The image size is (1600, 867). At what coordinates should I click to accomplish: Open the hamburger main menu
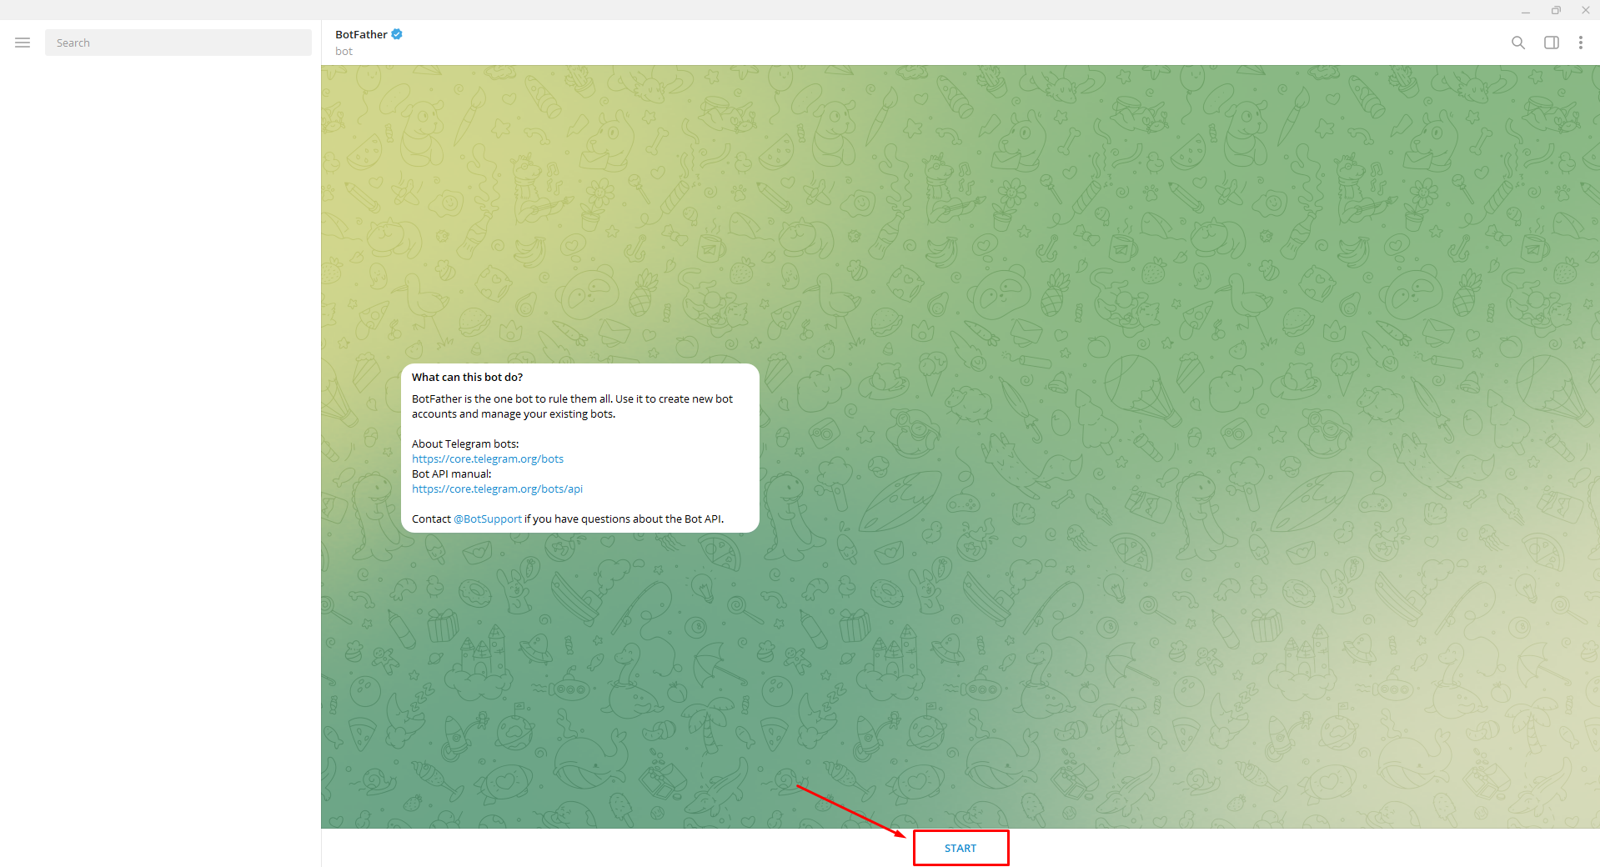tap(23, 43)
